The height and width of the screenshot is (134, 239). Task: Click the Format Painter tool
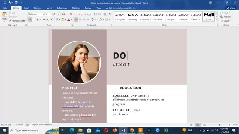pyautogui.click(x=17, y=21)
